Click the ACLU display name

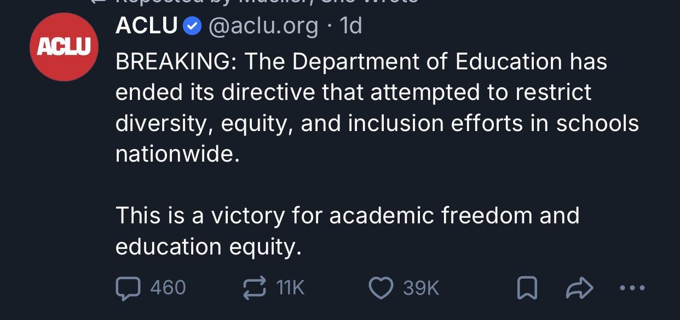point(147,26)
